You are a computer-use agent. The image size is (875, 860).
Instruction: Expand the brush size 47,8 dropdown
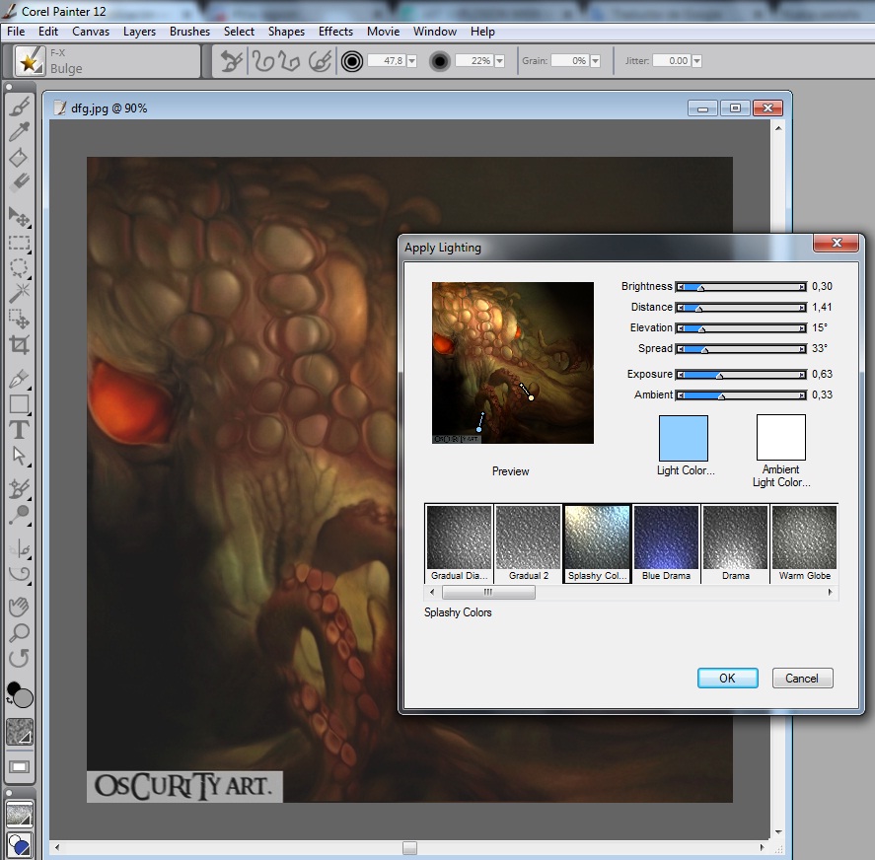pos(411,61)
